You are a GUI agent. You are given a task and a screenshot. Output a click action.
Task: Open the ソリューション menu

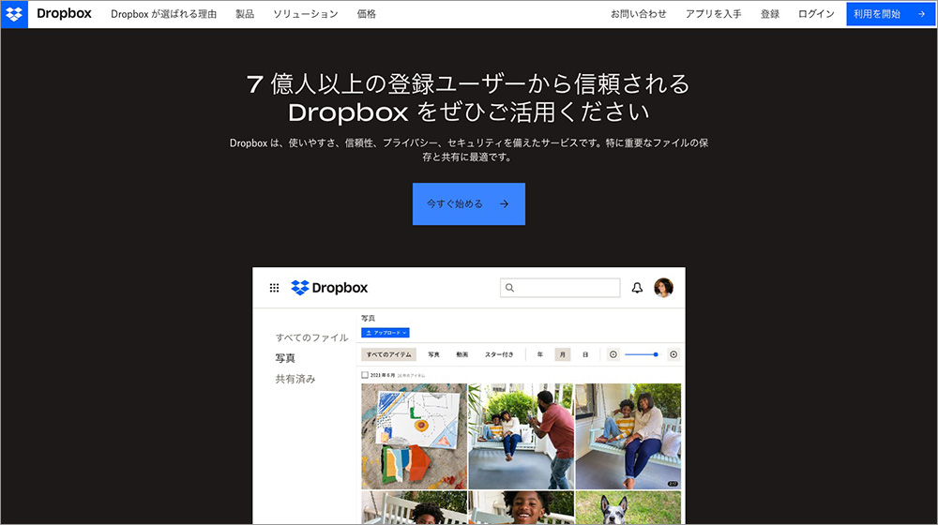306,14
